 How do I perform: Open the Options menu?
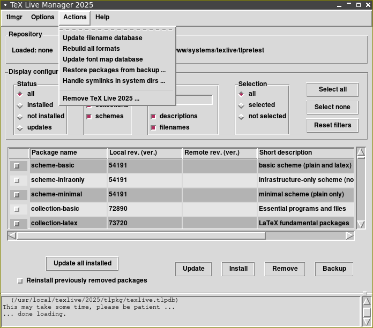pyautogui.click(x=42, y=17)
